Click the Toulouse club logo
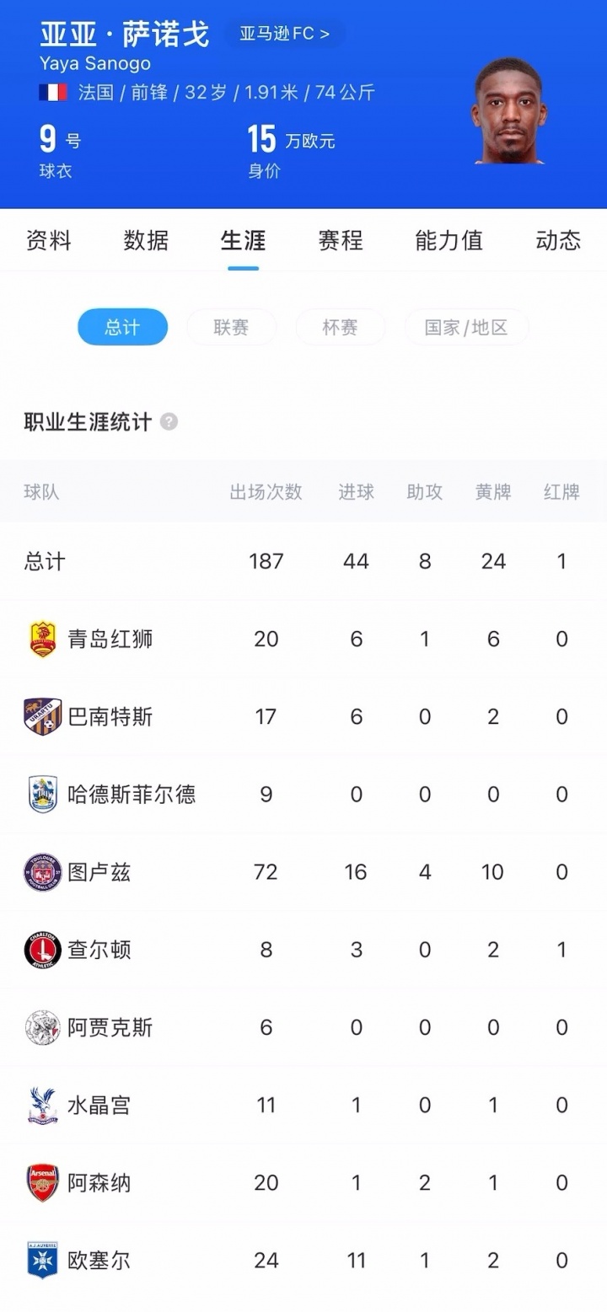607x1312 pixels. tap(42, 872)
